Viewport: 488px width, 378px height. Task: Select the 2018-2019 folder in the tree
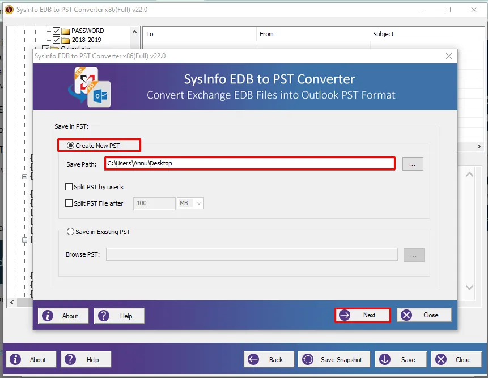[x=87, y=40]
